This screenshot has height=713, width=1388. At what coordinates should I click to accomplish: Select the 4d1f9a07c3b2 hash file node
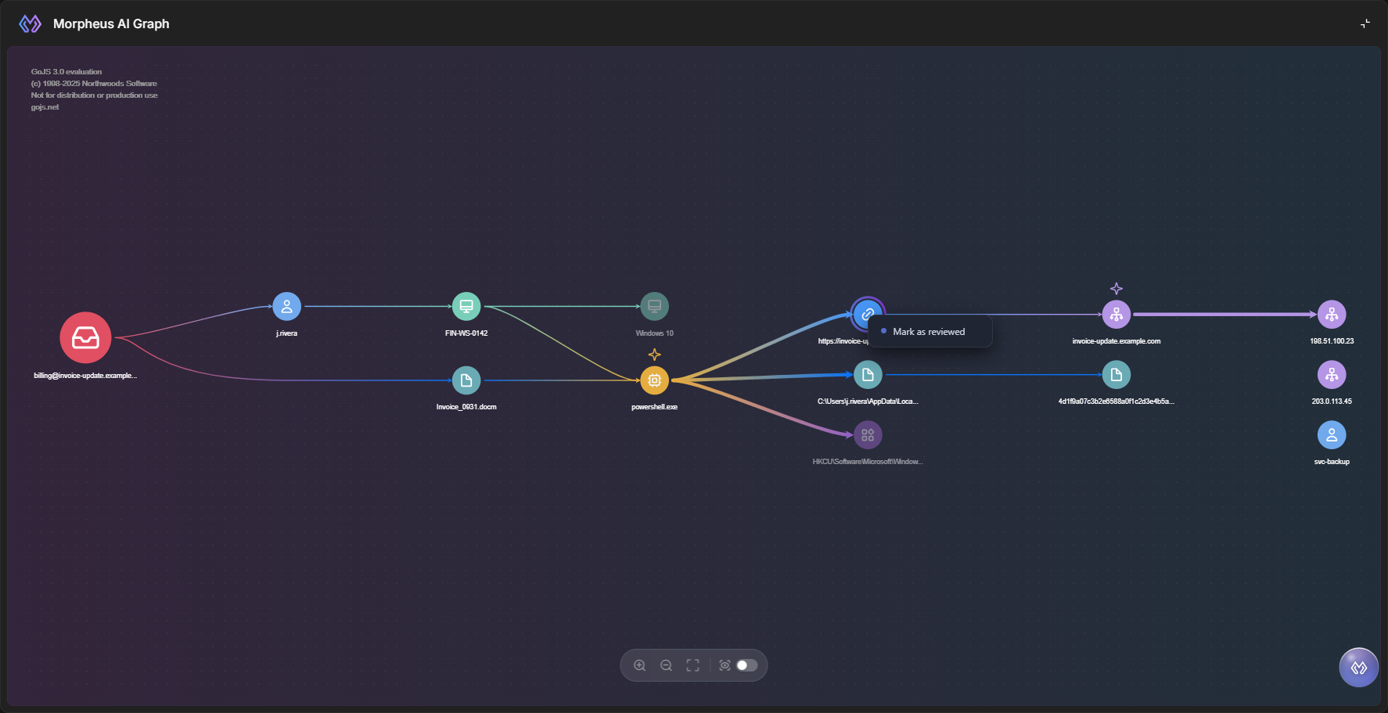point(1117,375)
